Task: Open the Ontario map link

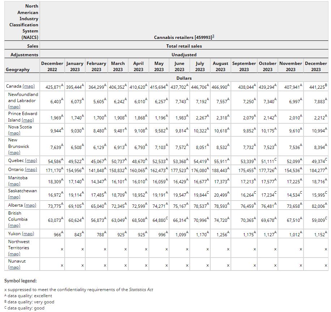Action: (x=31, y=170)
